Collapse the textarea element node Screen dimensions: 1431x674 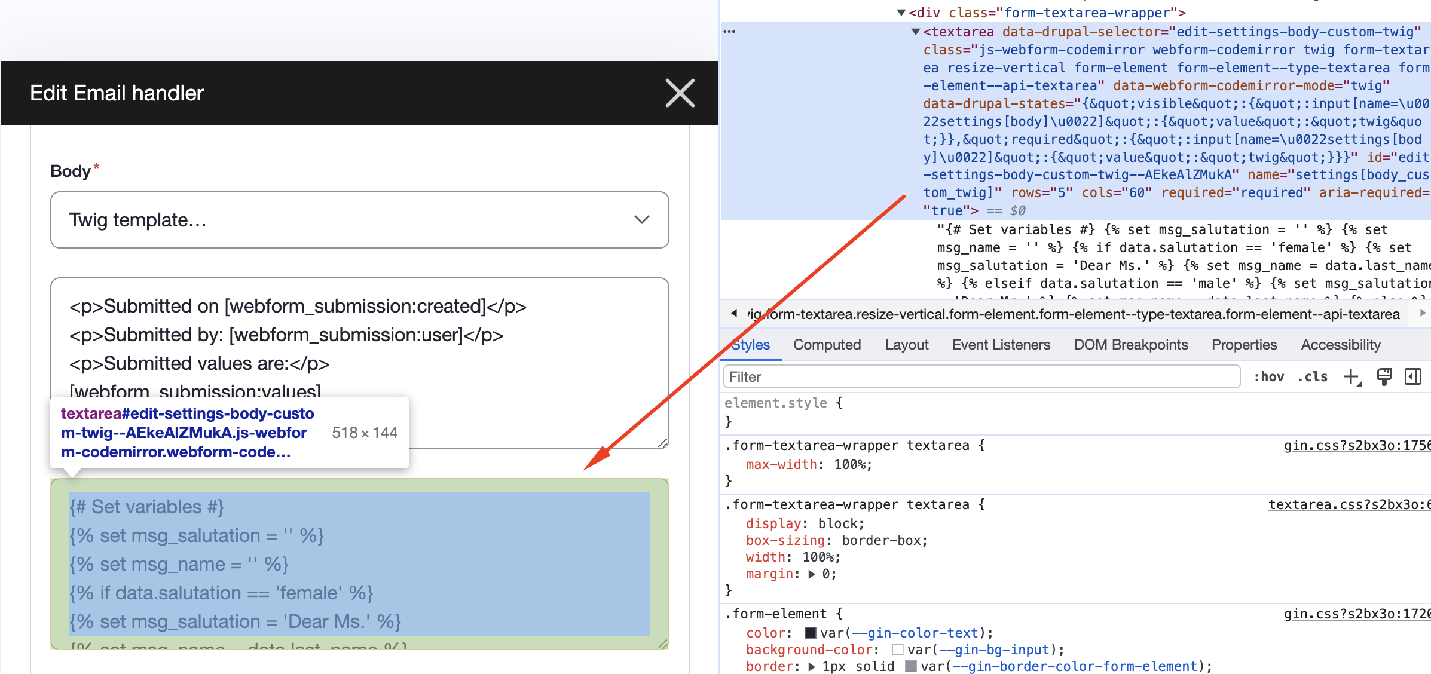[915, 32]
